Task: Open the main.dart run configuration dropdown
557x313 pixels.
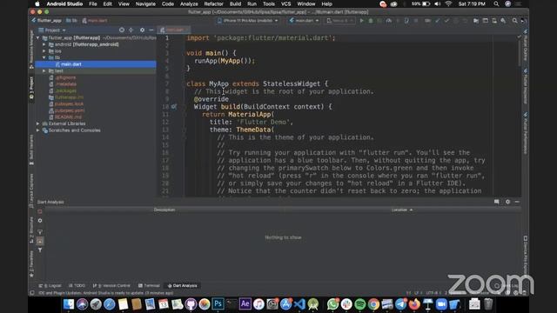Action: point(304,21)
